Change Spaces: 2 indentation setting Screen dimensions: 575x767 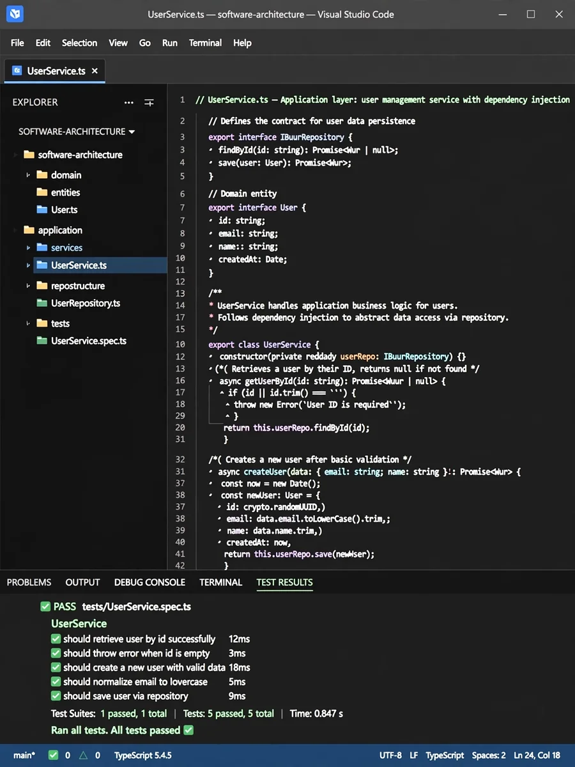(x=489, y=755)
